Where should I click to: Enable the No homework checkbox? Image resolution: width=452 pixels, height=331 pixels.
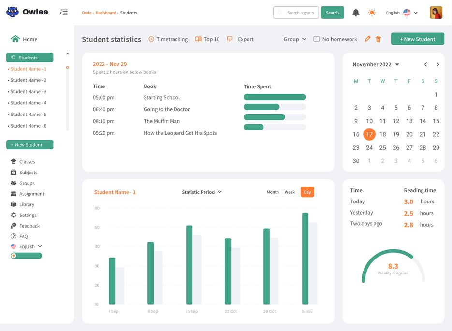pyautogui.click(x=317, y=39)
